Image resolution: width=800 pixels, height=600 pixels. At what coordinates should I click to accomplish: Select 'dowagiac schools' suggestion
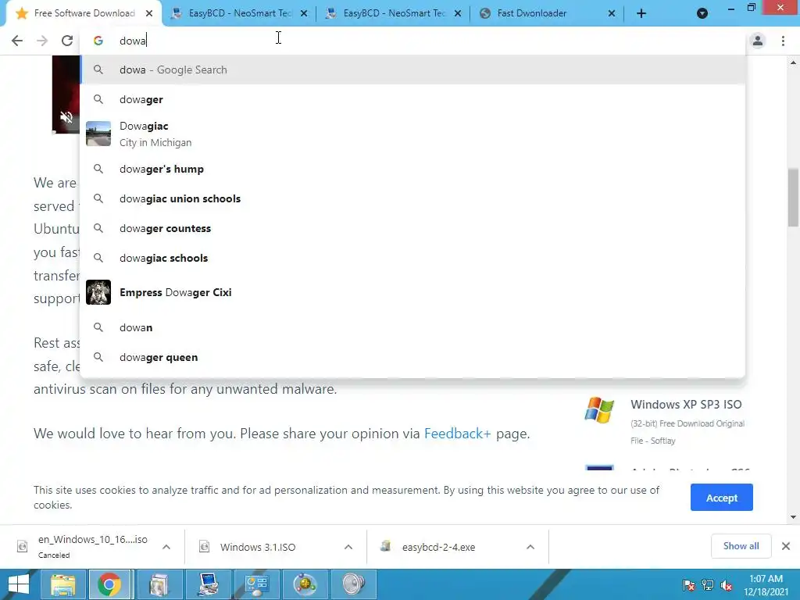(412, 258)
